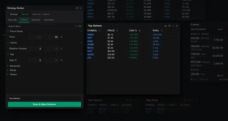The image size is (228, 121).
Task: Click the link icon in Top Gainers header
Action: point(165,26)
